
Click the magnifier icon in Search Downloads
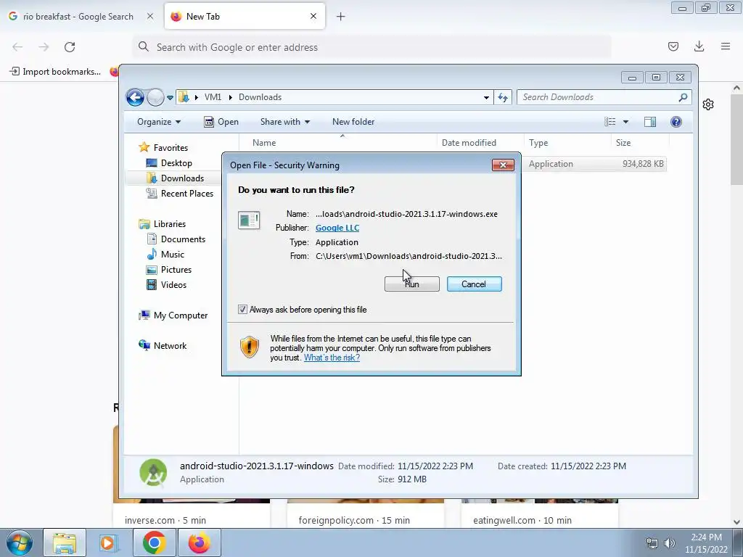tap(683, 97)
